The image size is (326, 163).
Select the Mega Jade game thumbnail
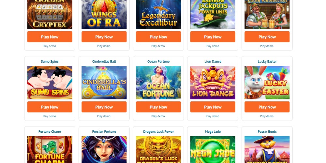pos(213,150)
